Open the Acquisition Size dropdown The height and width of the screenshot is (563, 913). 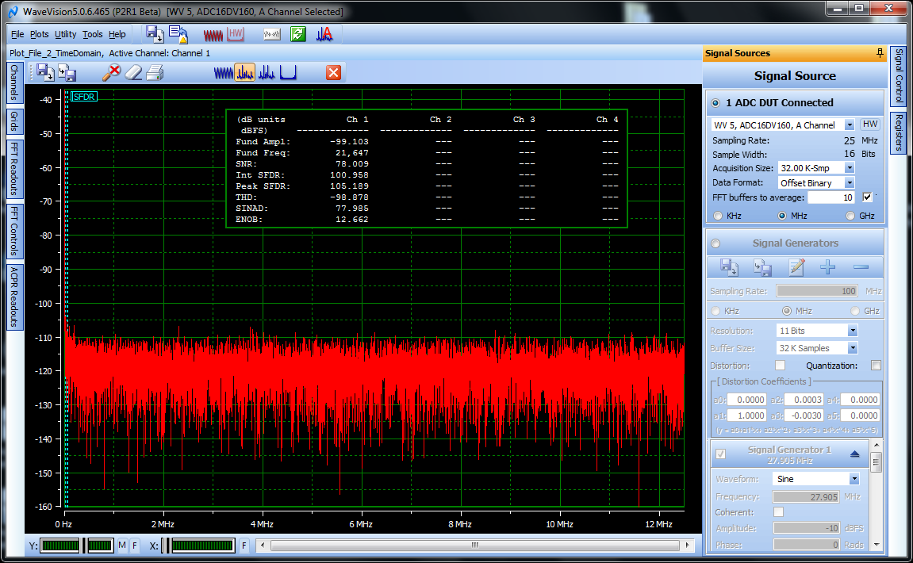tap(850, 168)
